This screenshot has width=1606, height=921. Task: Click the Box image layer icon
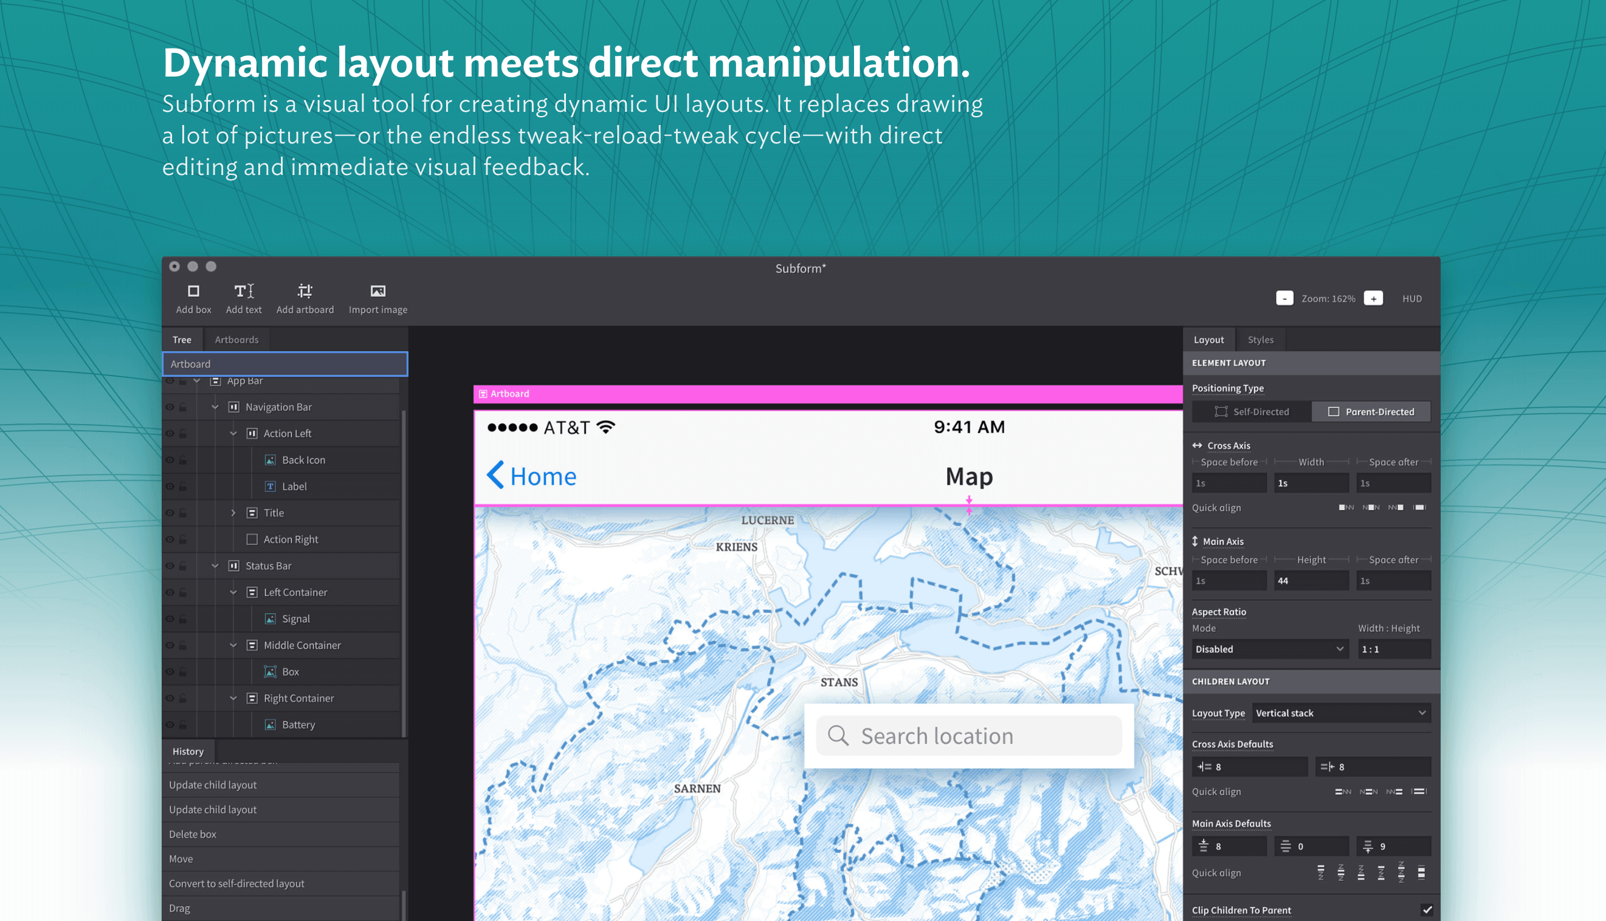(270, 672)
